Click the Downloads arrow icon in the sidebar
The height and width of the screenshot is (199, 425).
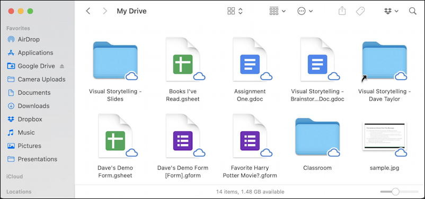coord(11,106)
